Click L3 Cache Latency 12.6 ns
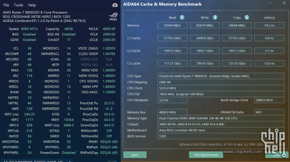Image resolution: width=290 pixels, height=162 pixels. pyautogui.click(x=269, y=63)
